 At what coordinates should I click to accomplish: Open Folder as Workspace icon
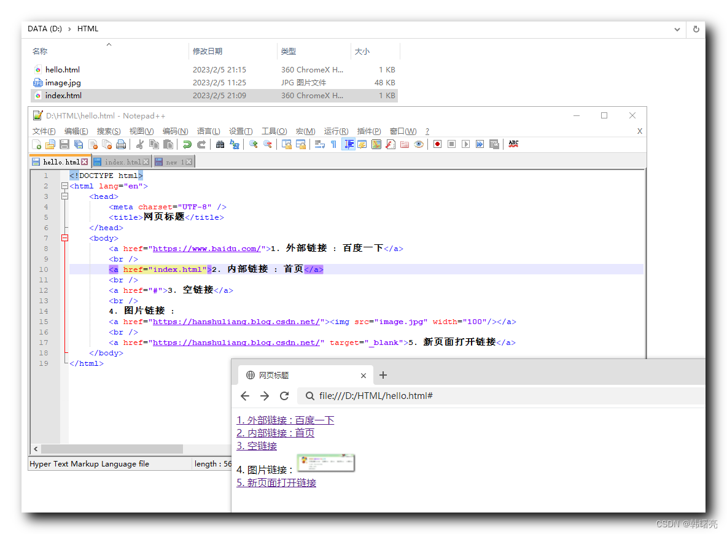tap(405, 145)
